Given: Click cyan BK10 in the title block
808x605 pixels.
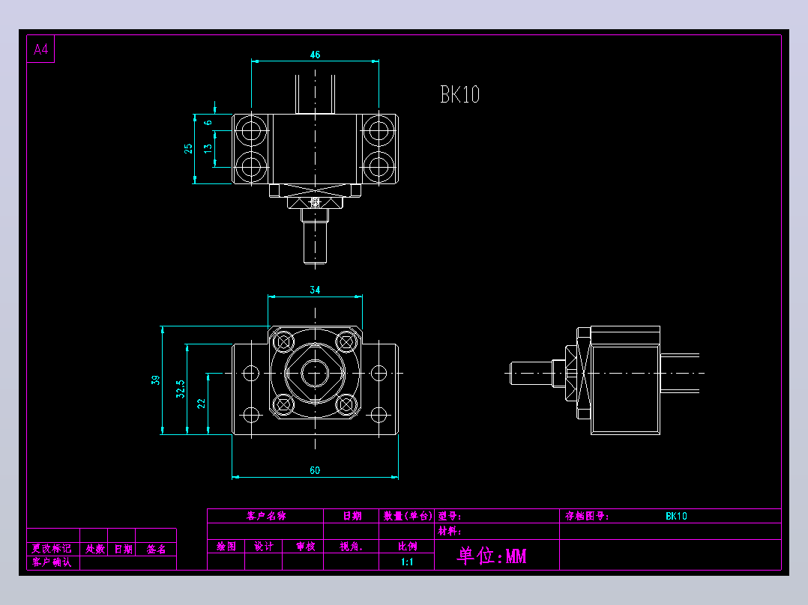Looking at the screenshot, I should (x=676, y=516).
